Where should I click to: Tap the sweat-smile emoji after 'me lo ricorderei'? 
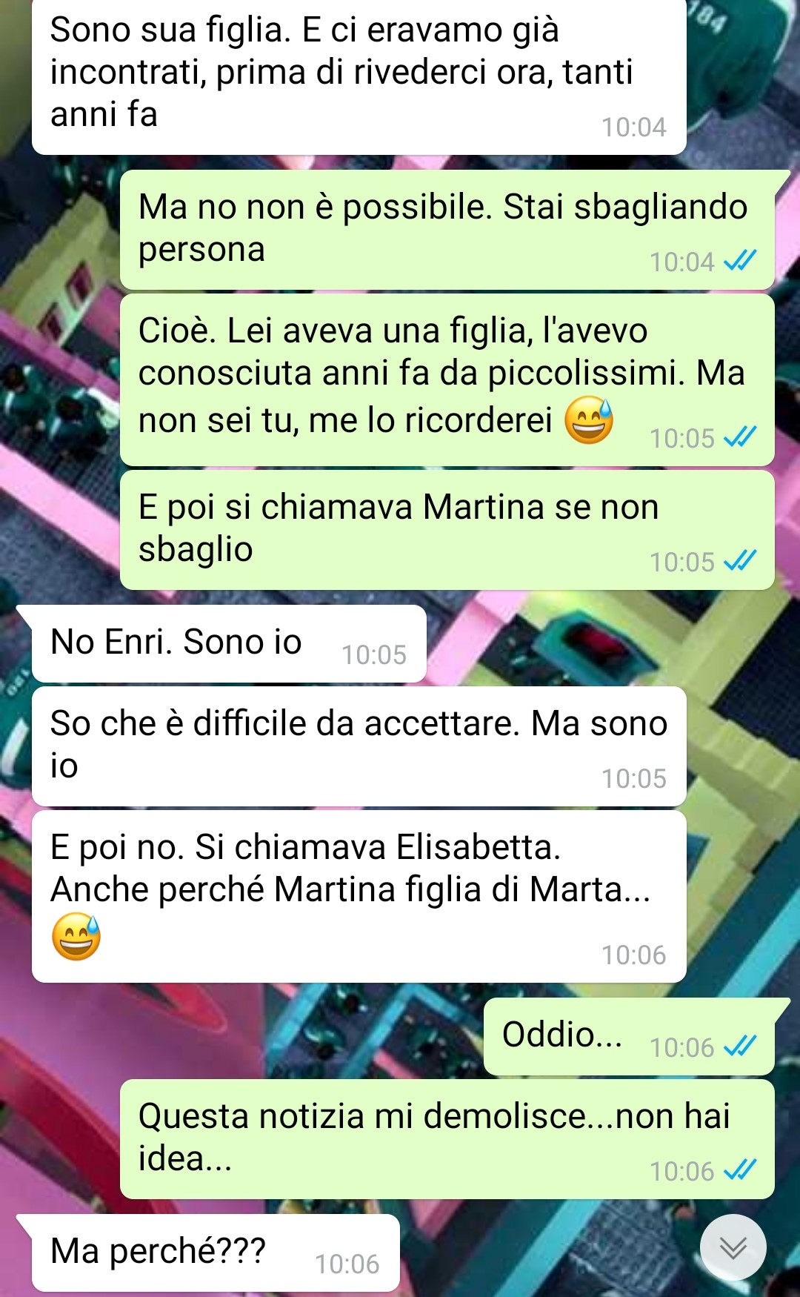[589, 420]
